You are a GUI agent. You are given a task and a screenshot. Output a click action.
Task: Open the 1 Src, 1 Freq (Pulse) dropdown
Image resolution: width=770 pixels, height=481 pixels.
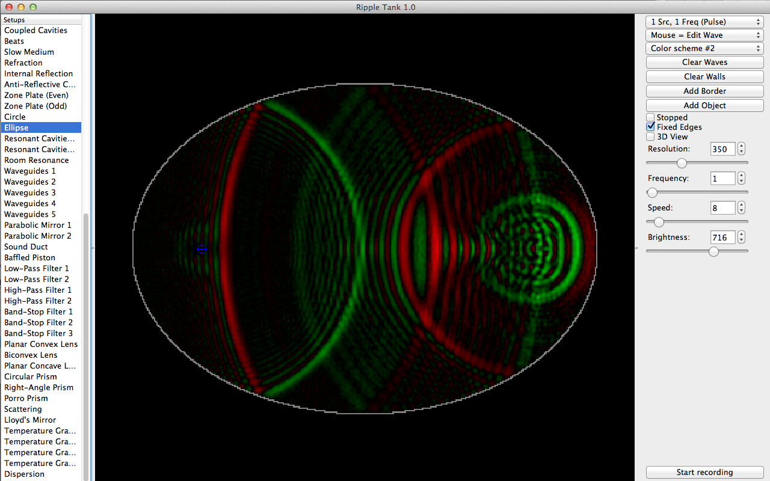click(704, 22)
